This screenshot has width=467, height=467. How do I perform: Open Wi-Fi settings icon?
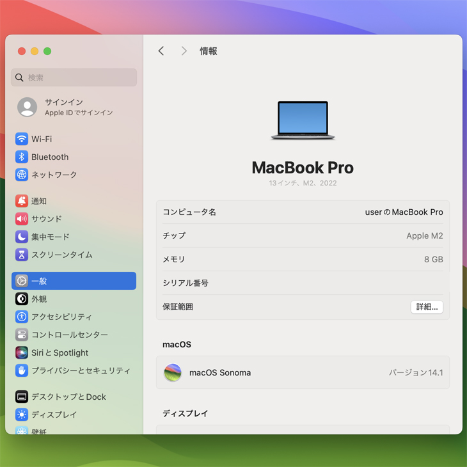coord(22,139)
